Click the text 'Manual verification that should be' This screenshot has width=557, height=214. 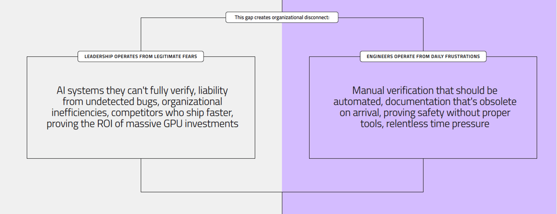point(425,90)
